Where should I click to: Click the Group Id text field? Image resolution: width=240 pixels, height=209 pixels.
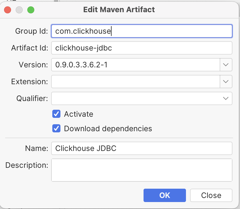point(142,31)
